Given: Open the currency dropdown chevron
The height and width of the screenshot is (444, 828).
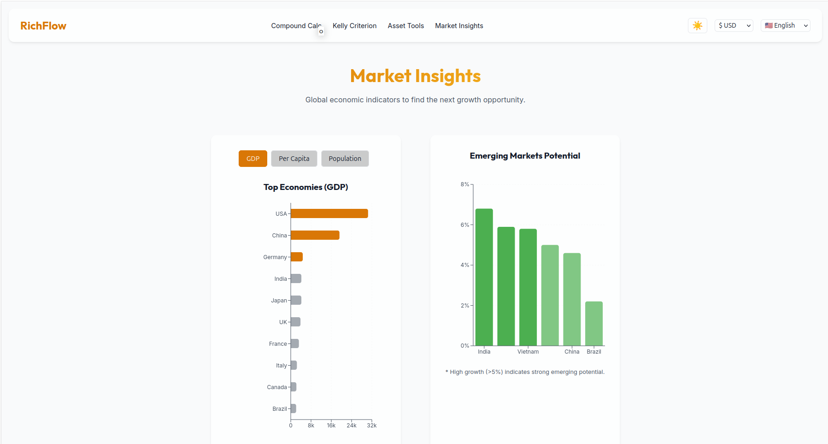Looking at the screenshot, I should point(748,25).
